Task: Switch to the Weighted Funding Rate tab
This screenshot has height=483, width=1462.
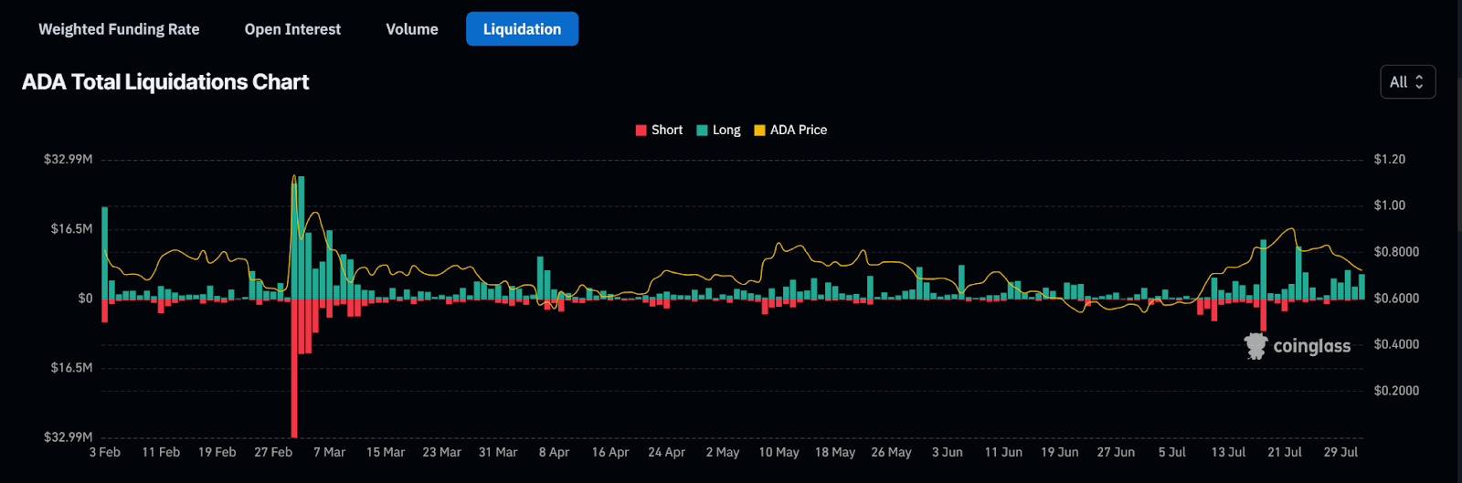Action: 119,29
